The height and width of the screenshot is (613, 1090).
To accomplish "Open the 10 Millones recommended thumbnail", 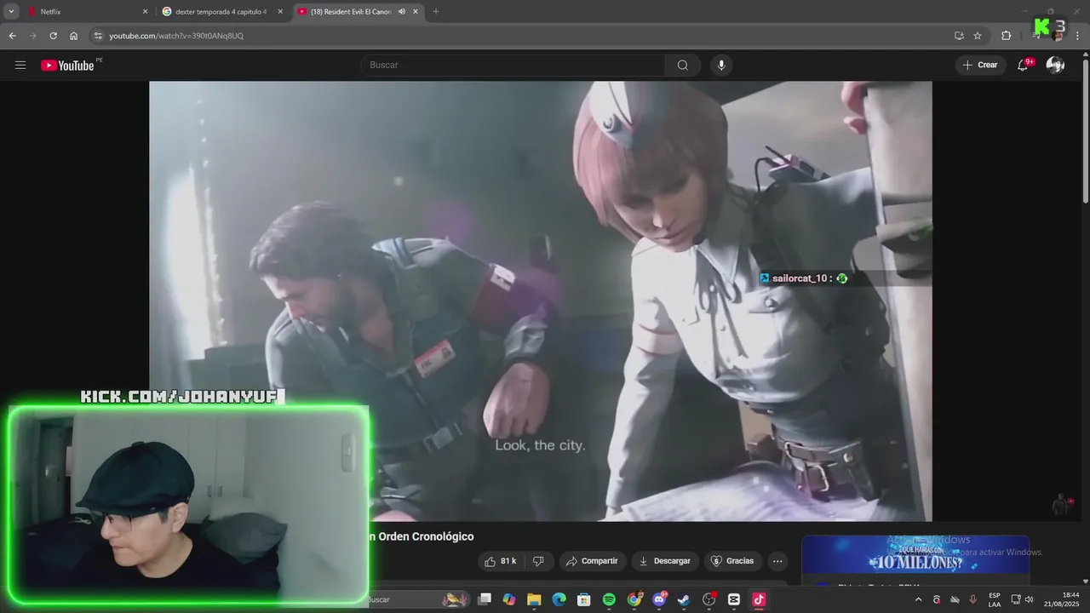I will [915, 555].
